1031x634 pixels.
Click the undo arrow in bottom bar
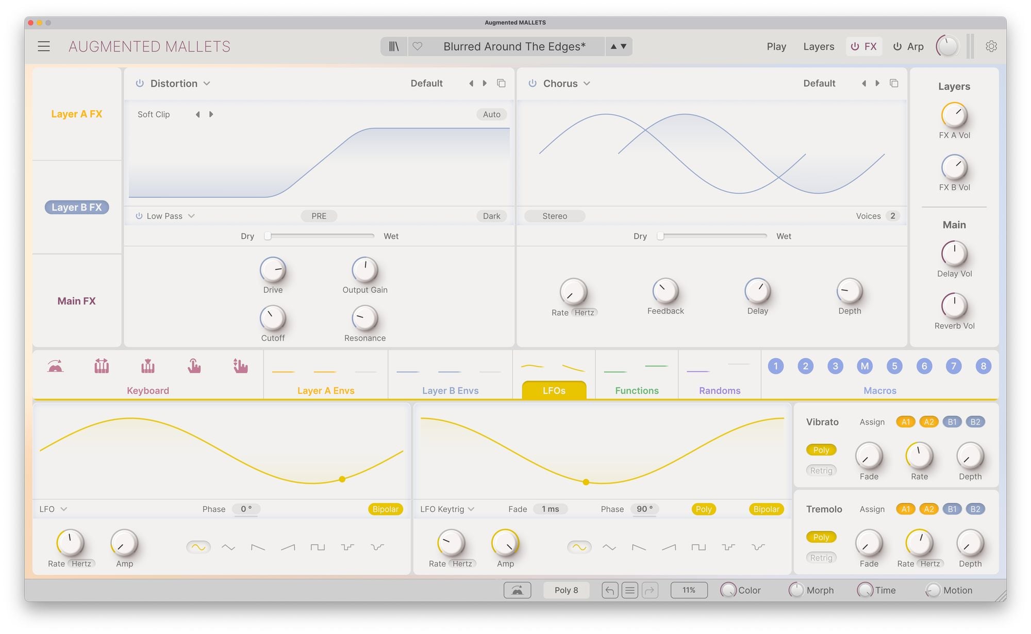coord(610,590)
